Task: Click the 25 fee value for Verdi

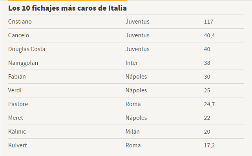Action: click(207, 90)
